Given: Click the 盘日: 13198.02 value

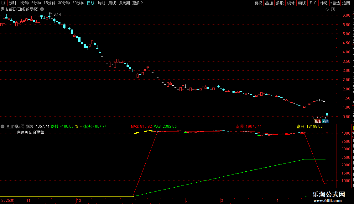Looking at the screenshot, I should pyautogui.click(x=310, y=126).
